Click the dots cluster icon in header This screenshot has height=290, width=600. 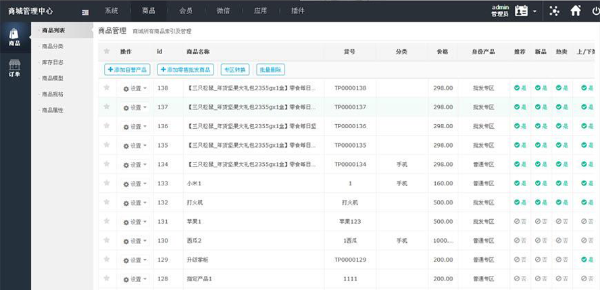[554, 11]
